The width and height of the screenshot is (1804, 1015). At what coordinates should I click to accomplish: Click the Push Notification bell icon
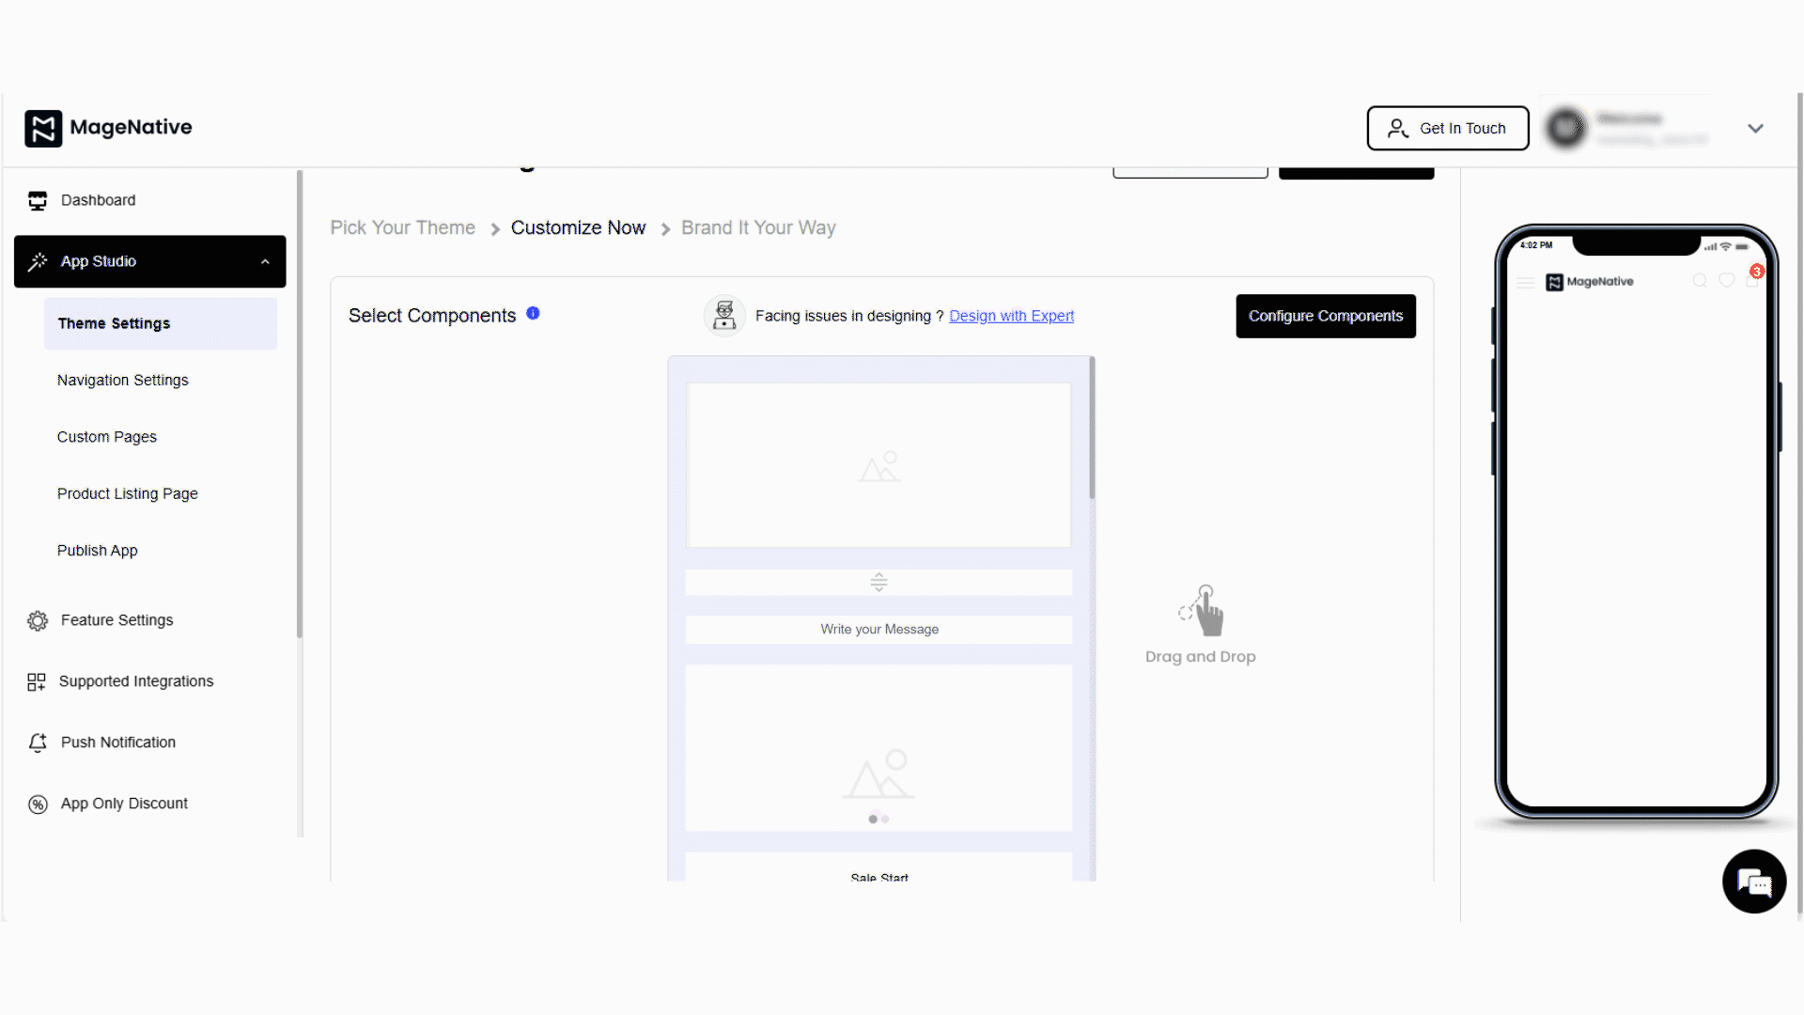37,742
